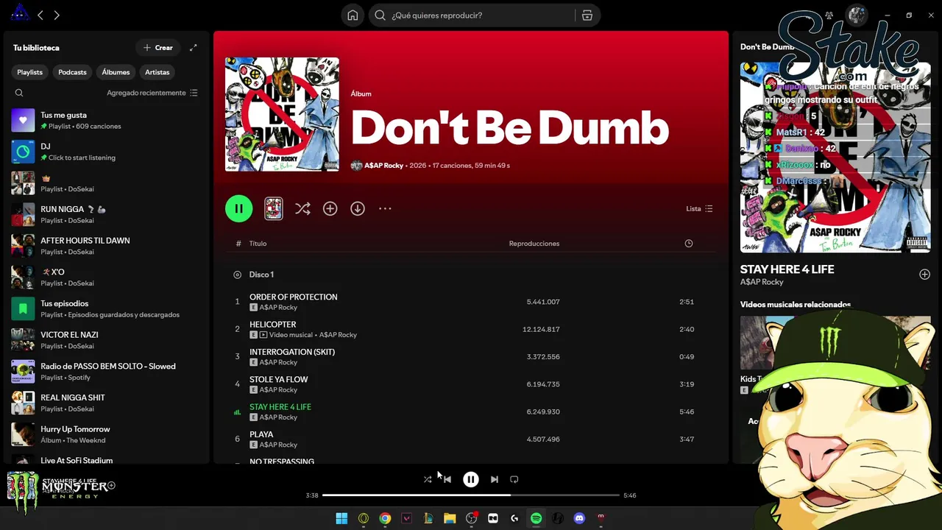Viewport: 942px width, 530px height.
Task: Open the 'Tus me gusta' playlist
Action: (106, 120)
